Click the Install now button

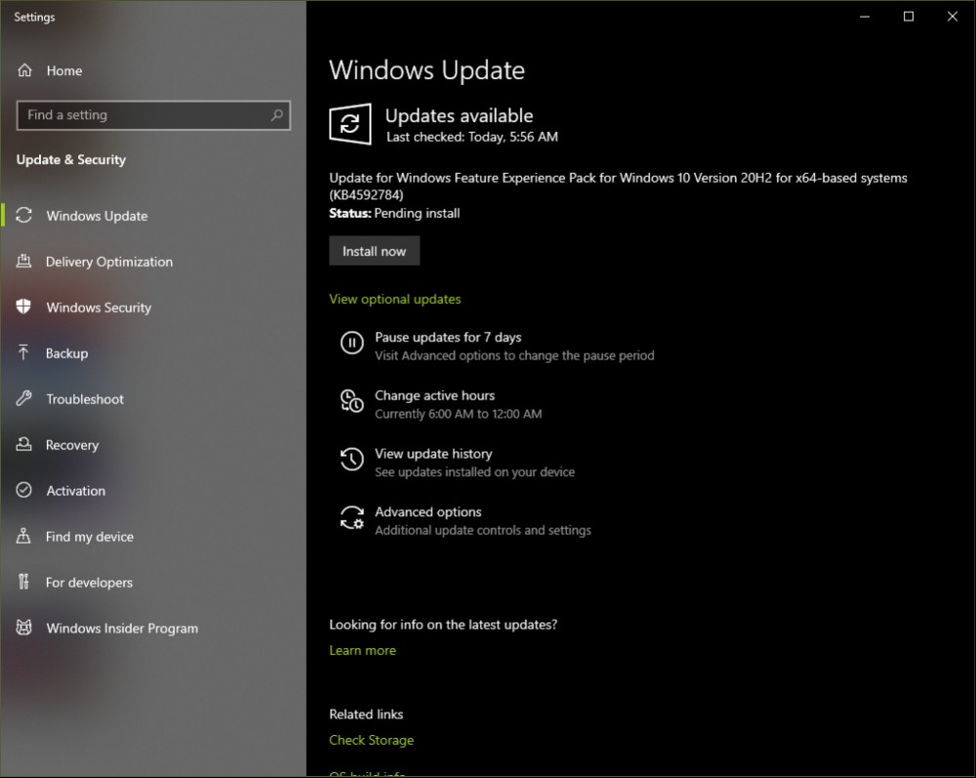click(x=374, y=251)
